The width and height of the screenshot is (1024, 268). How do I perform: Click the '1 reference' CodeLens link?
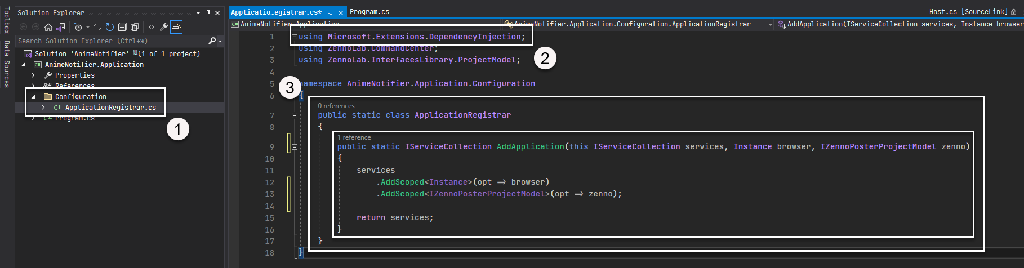click(354, 137)
